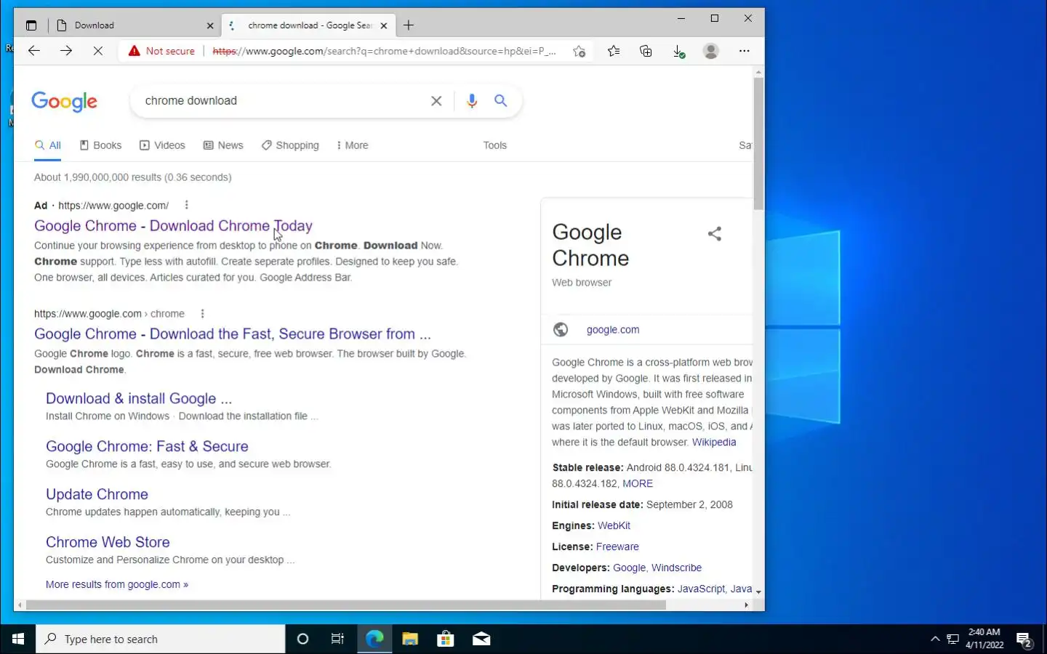
Task: Close the chrome download search tab
Action: pyautogui.click(x=384, y=25)
